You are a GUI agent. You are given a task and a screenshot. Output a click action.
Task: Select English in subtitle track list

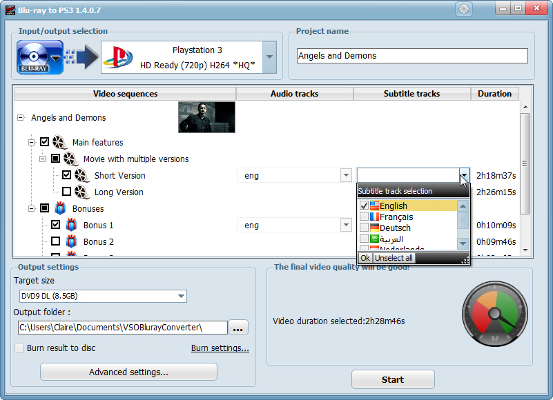[x=408, y=206]
